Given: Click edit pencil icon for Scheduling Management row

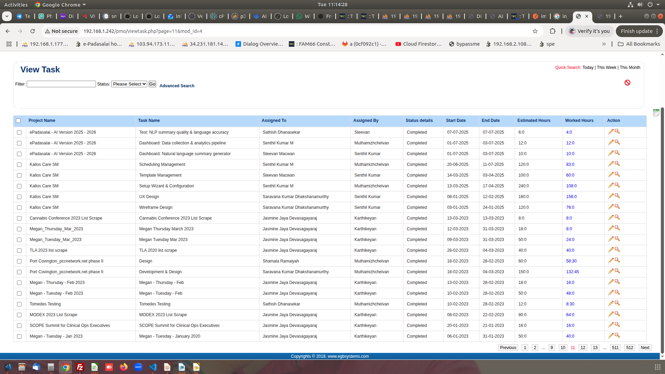Looking at the screenshot, I should [x=611, y=164].
